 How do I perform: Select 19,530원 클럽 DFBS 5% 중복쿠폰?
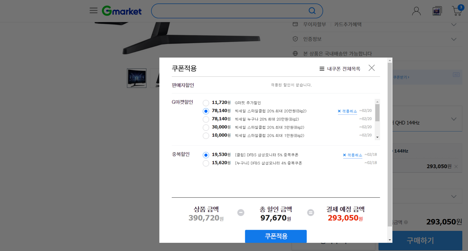click(x=206, y=155)
